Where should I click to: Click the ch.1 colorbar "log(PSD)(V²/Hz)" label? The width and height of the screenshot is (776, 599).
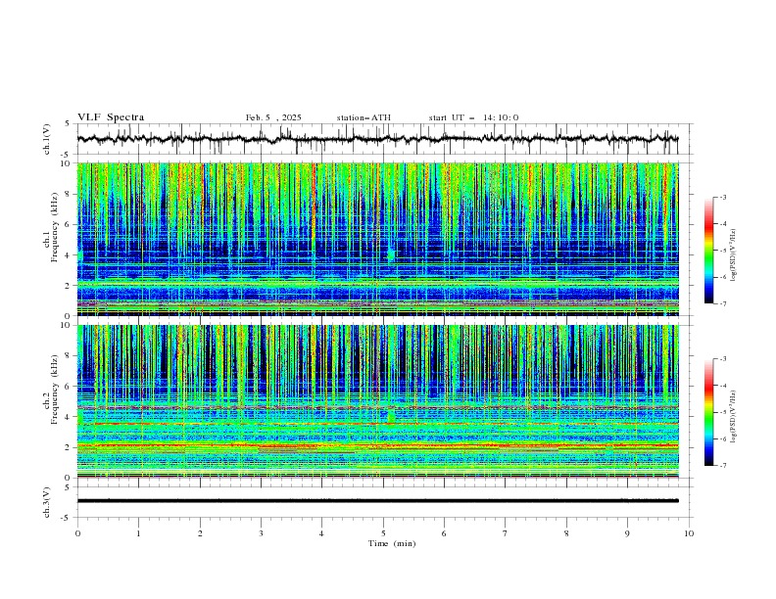pos(734,255)
